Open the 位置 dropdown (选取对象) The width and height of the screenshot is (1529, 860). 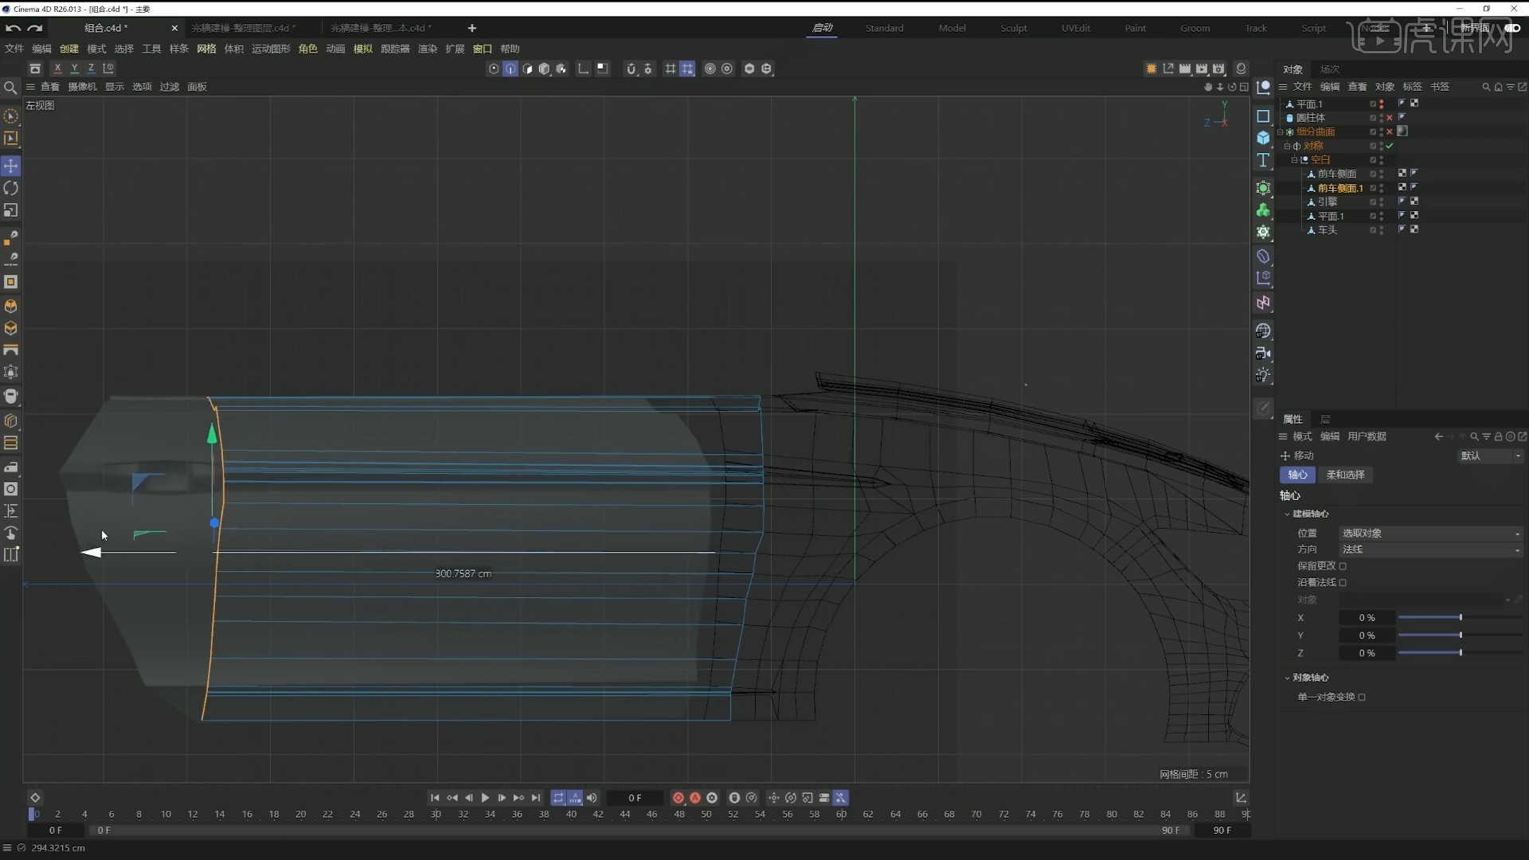point(1431,533)
